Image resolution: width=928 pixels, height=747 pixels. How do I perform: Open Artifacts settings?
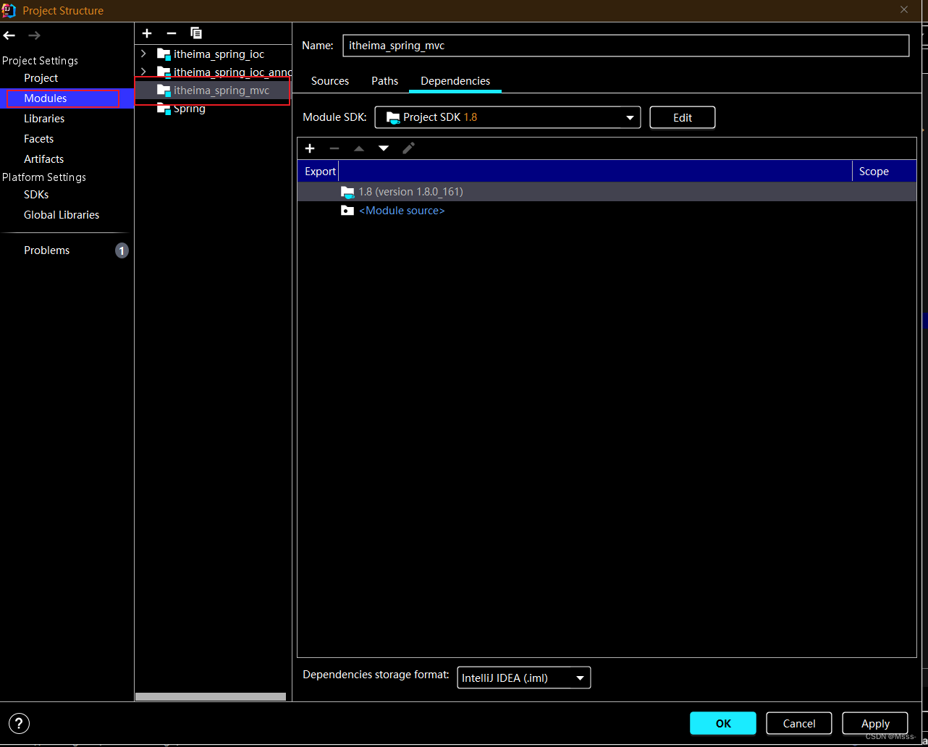tap(43, 159)
